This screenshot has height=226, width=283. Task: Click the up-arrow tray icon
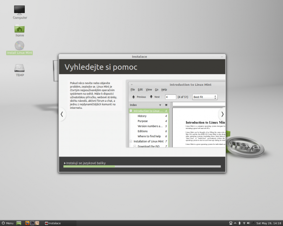[x=235, y=223]
